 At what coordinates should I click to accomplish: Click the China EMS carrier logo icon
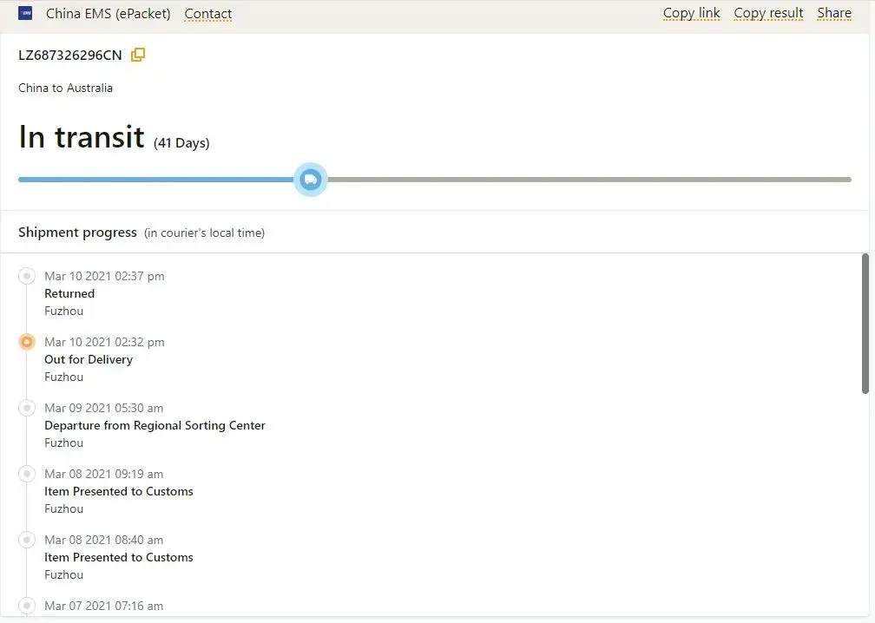(x=25, y=13)
